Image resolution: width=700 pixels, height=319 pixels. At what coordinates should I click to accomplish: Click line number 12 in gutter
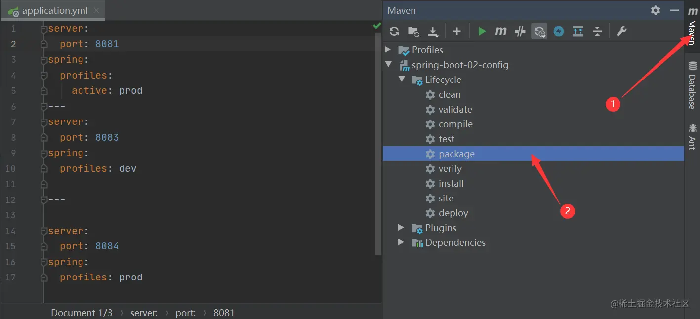click(11, 200)
